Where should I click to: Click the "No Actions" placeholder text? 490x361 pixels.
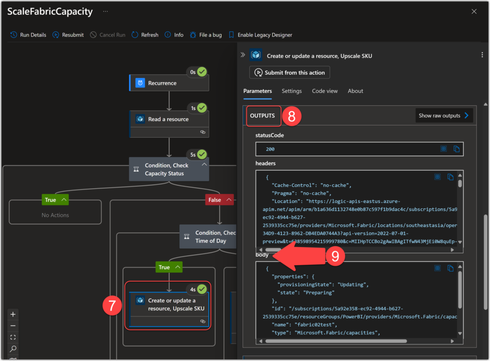[x=55, y=215]
